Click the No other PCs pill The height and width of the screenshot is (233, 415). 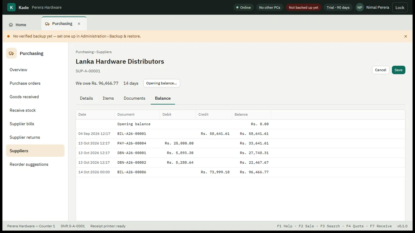pyautogui.click(x=270, y=7)
